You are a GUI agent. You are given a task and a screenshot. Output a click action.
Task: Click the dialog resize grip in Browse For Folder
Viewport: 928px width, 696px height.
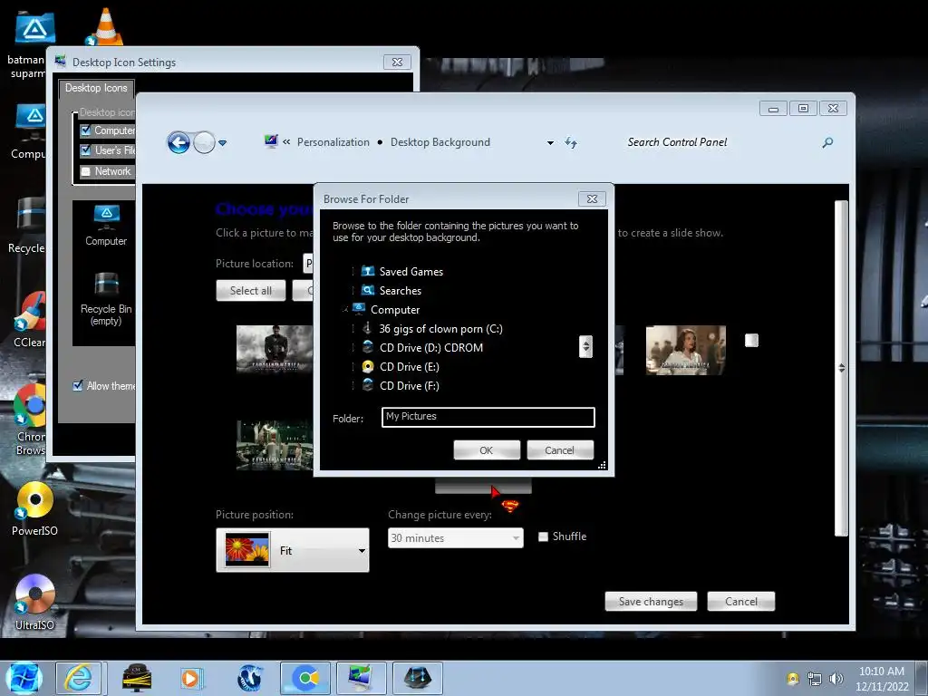602,465
